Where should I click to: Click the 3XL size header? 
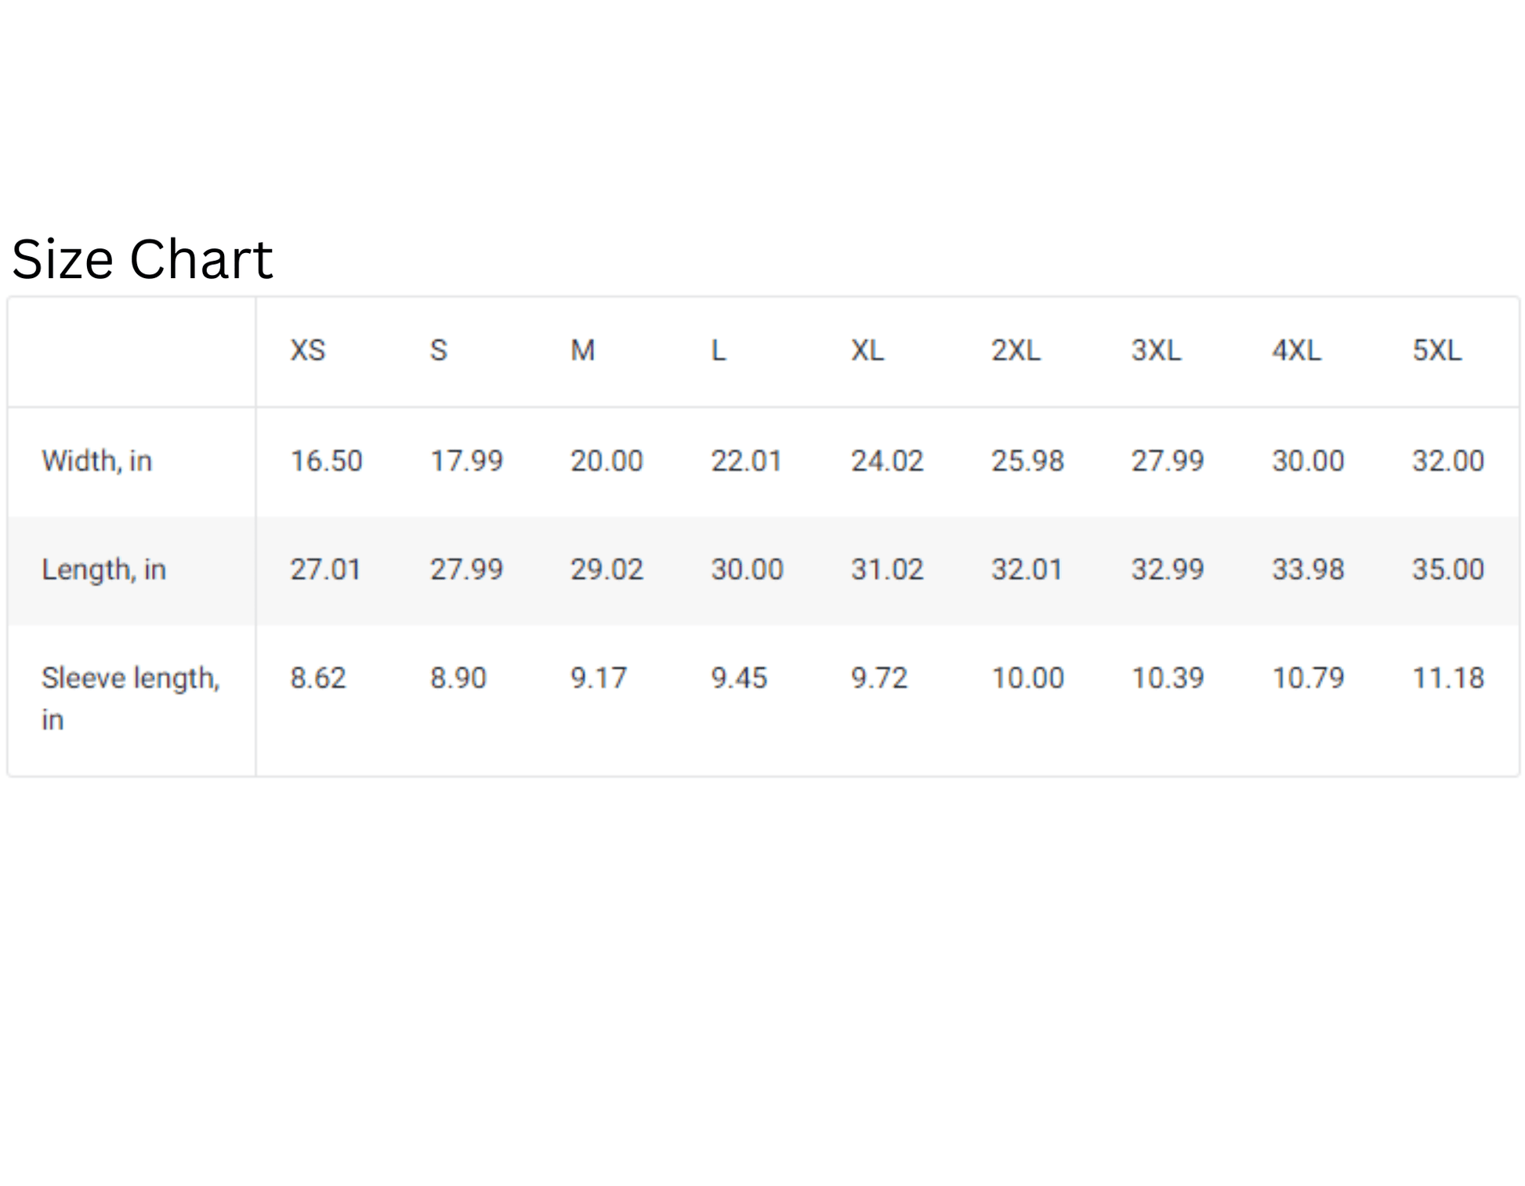point(1156,350)
